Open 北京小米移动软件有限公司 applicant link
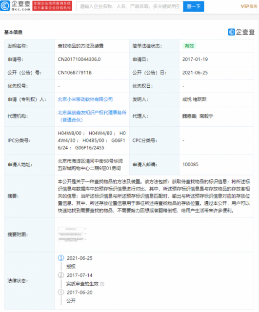 point(85,99)
